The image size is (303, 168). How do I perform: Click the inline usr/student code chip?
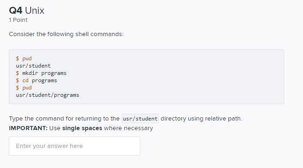click(x=140, y=119)
